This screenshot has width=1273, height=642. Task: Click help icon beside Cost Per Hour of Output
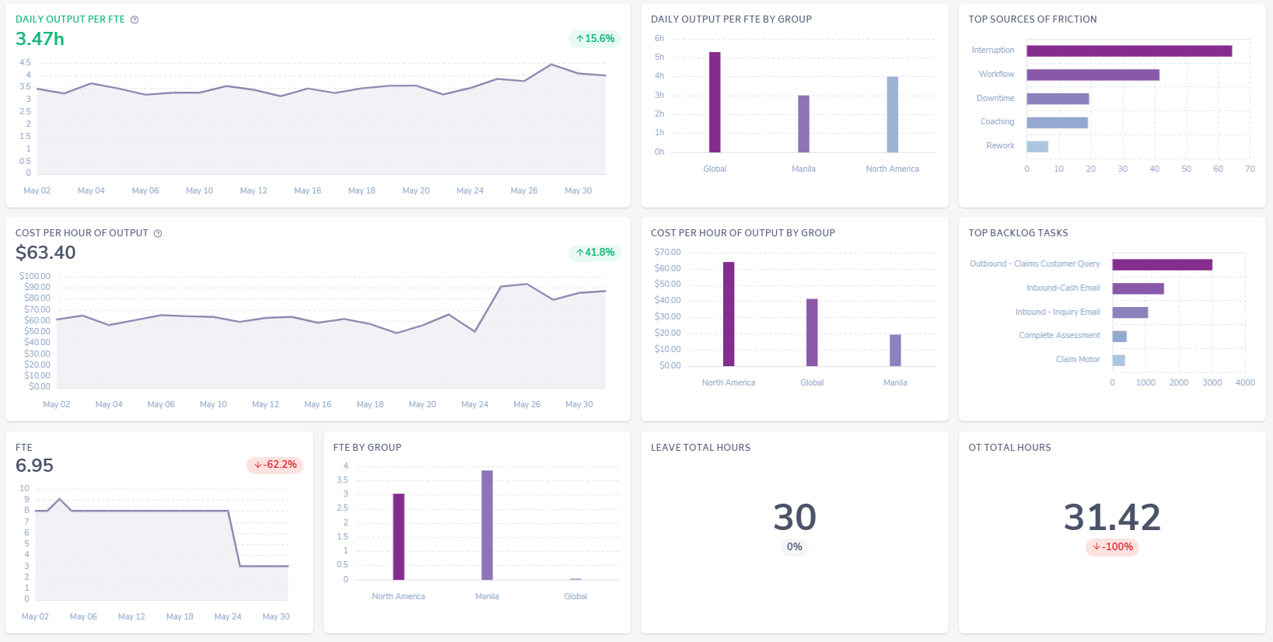[158, 233]
